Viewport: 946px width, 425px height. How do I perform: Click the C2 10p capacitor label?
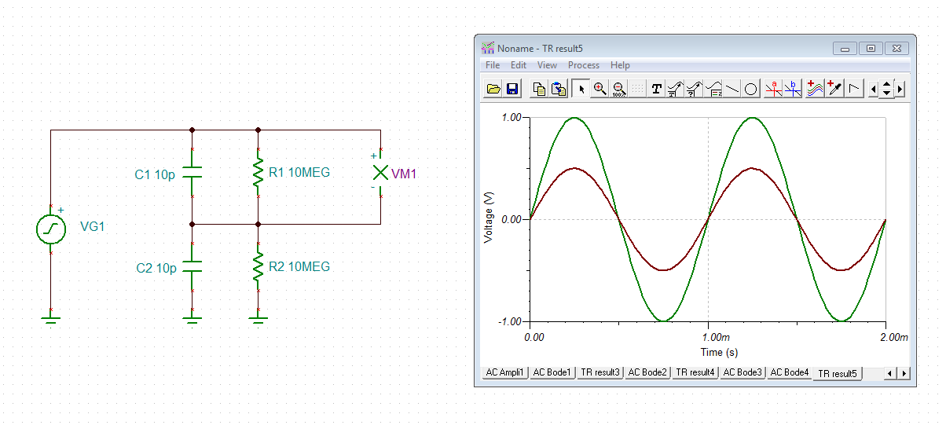[x=156, y=268]
